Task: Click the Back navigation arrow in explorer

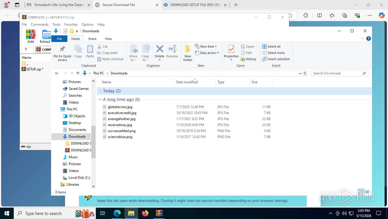Action: (x=57, y=73)
